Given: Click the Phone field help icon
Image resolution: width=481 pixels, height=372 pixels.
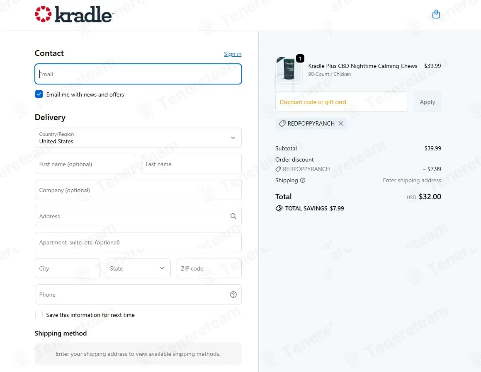Looking at the screenshot, I should tap(233, 295).
